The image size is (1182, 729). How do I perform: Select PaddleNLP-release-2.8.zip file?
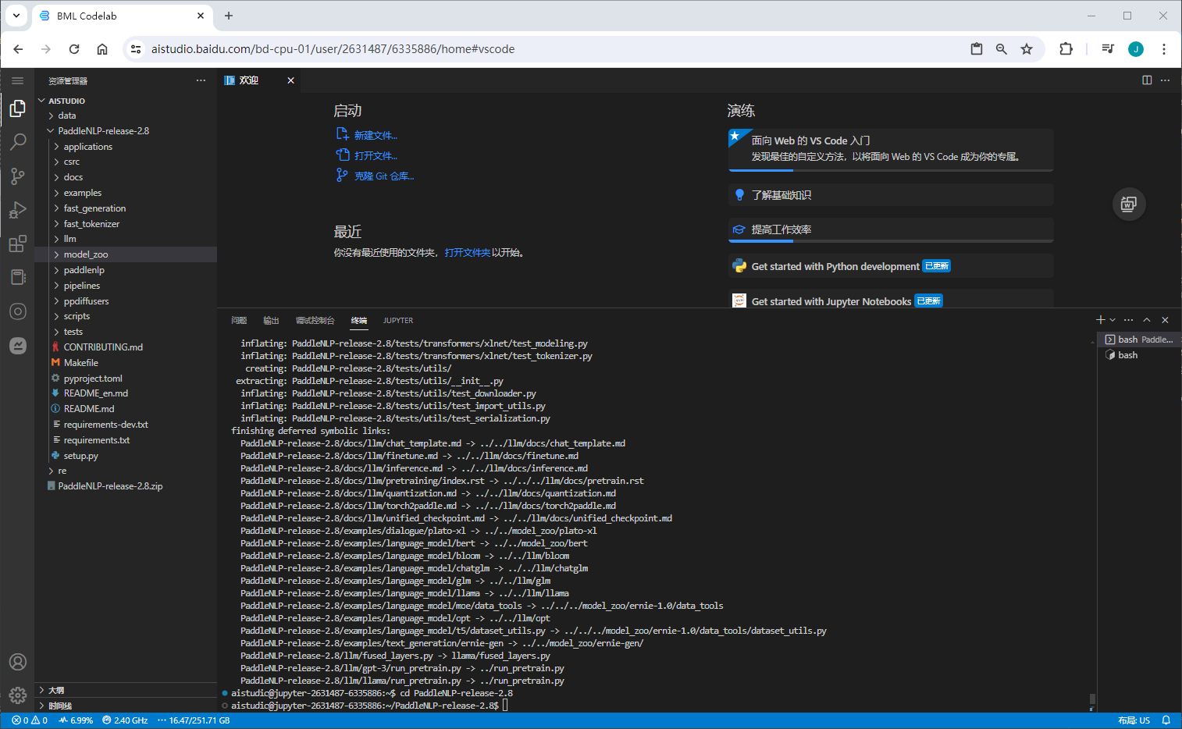click(x=126, y=486)
